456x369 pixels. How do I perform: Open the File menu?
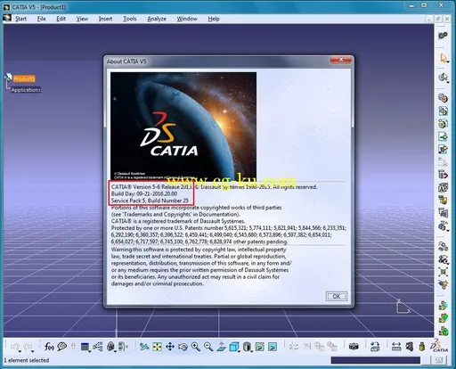41,19
